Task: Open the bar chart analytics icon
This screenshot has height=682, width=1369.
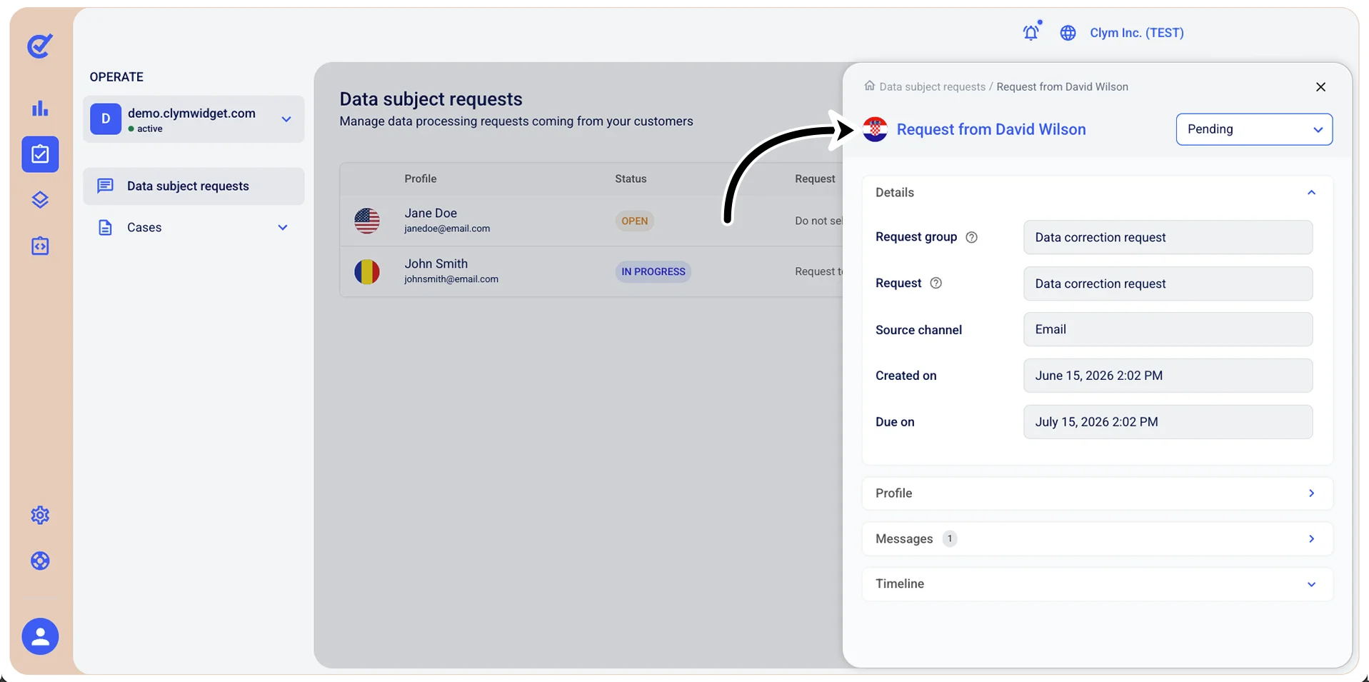Action: pos(40,109)
